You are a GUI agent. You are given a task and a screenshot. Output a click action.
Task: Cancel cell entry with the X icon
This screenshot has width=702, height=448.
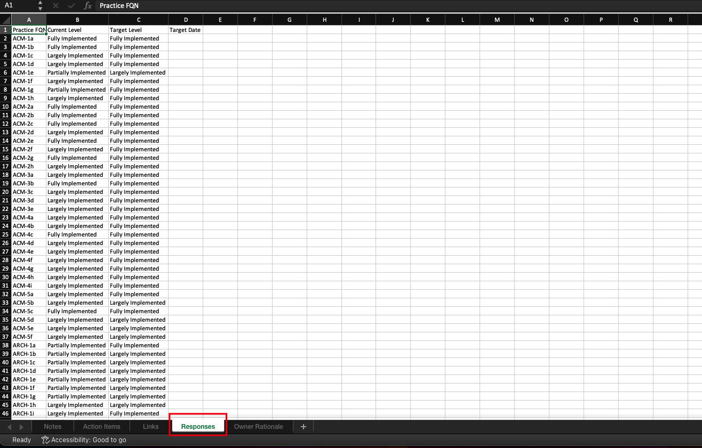55,6
